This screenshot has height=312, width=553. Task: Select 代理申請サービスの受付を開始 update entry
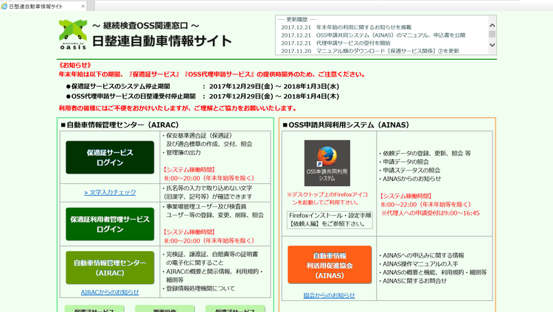[335, 43]
